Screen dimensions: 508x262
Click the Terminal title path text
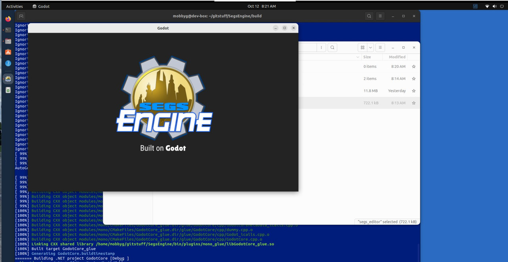(x=217, y=16)
